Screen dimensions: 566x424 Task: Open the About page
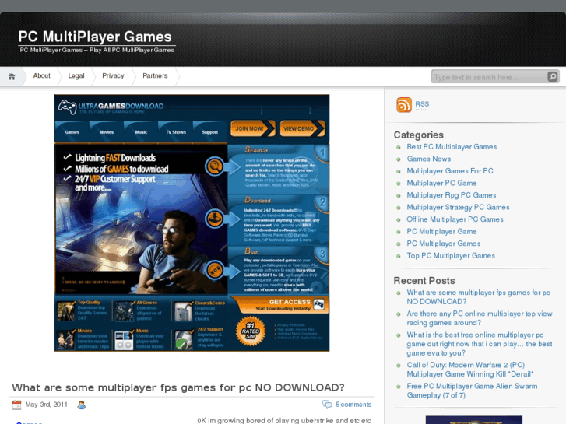tap(41, 75)
